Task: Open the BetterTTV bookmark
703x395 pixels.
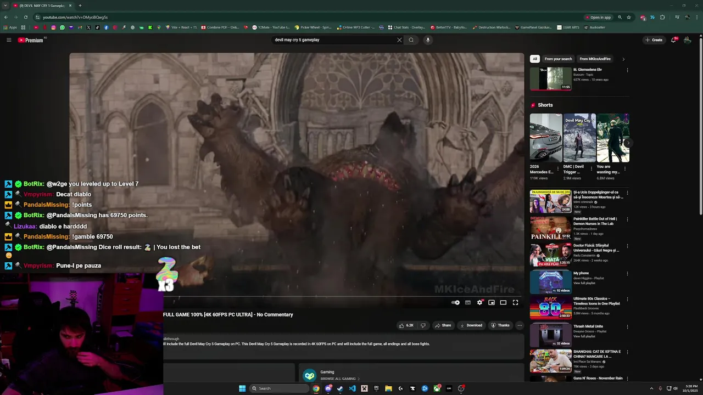Action: point(449,27)
